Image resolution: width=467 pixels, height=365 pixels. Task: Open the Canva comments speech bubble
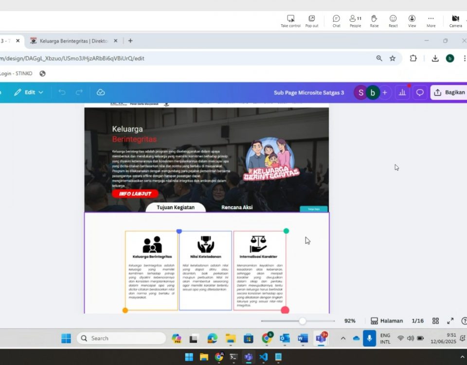pos(420,92)
